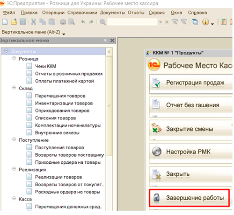Image resolution: width=234 pixels, height=215 pixels.
Task: Click the Отчет без гашения button
Action: [191, 107]
